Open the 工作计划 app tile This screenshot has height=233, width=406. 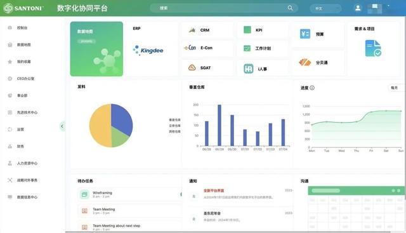263,48
